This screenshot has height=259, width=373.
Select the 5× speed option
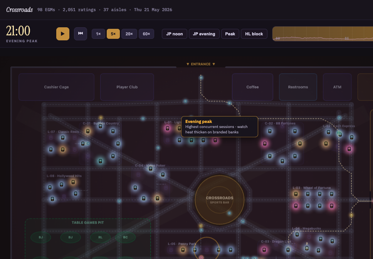coord(113,34)
